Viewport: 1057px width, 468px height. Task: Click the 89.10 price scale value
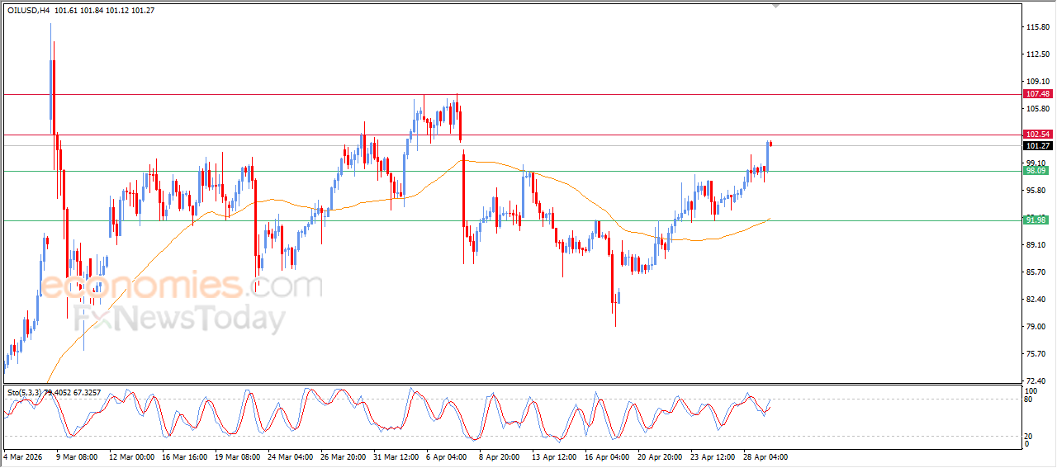(x=1036, y=245)
